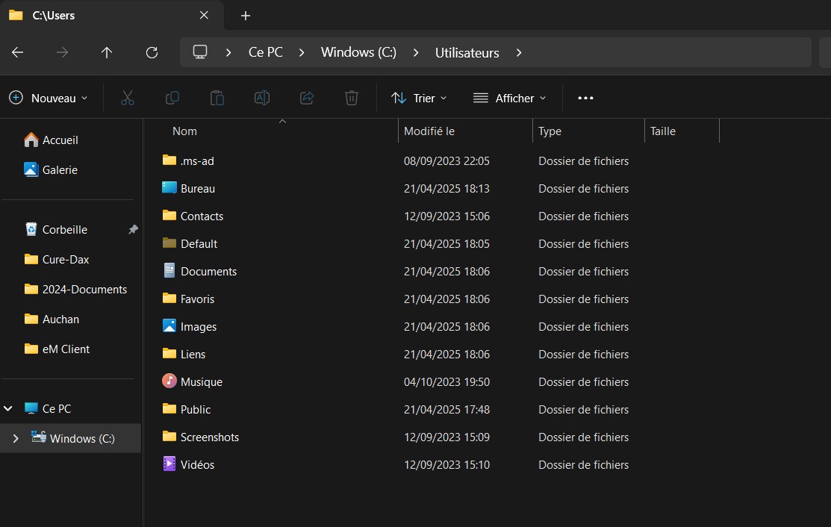Open the Nouveau dropdown menu

tap(49, 98)
